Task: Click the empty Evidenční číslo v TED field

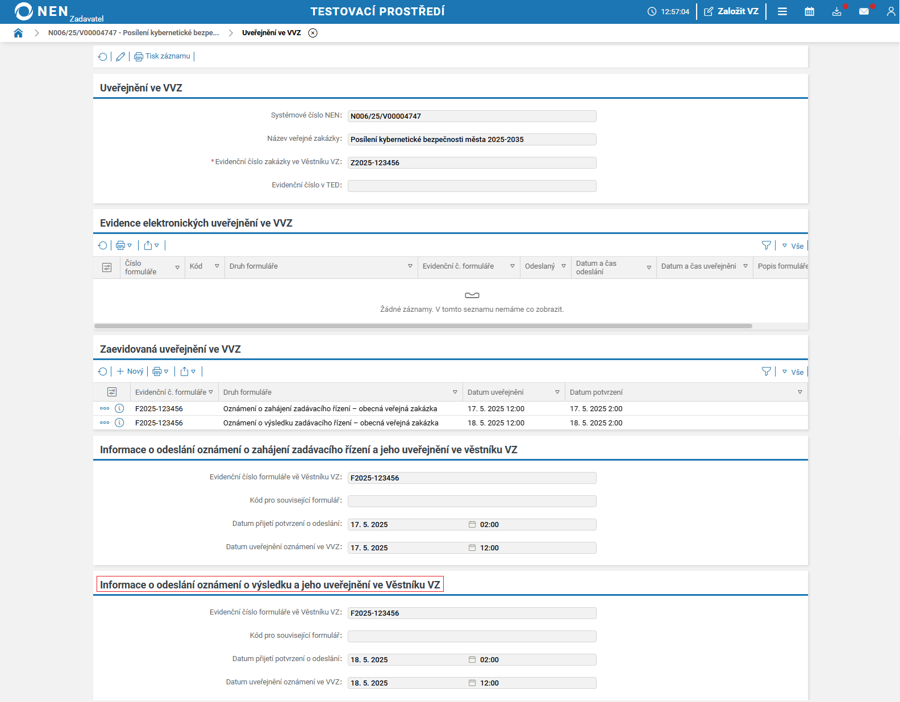Action: [x=472, y=186]
